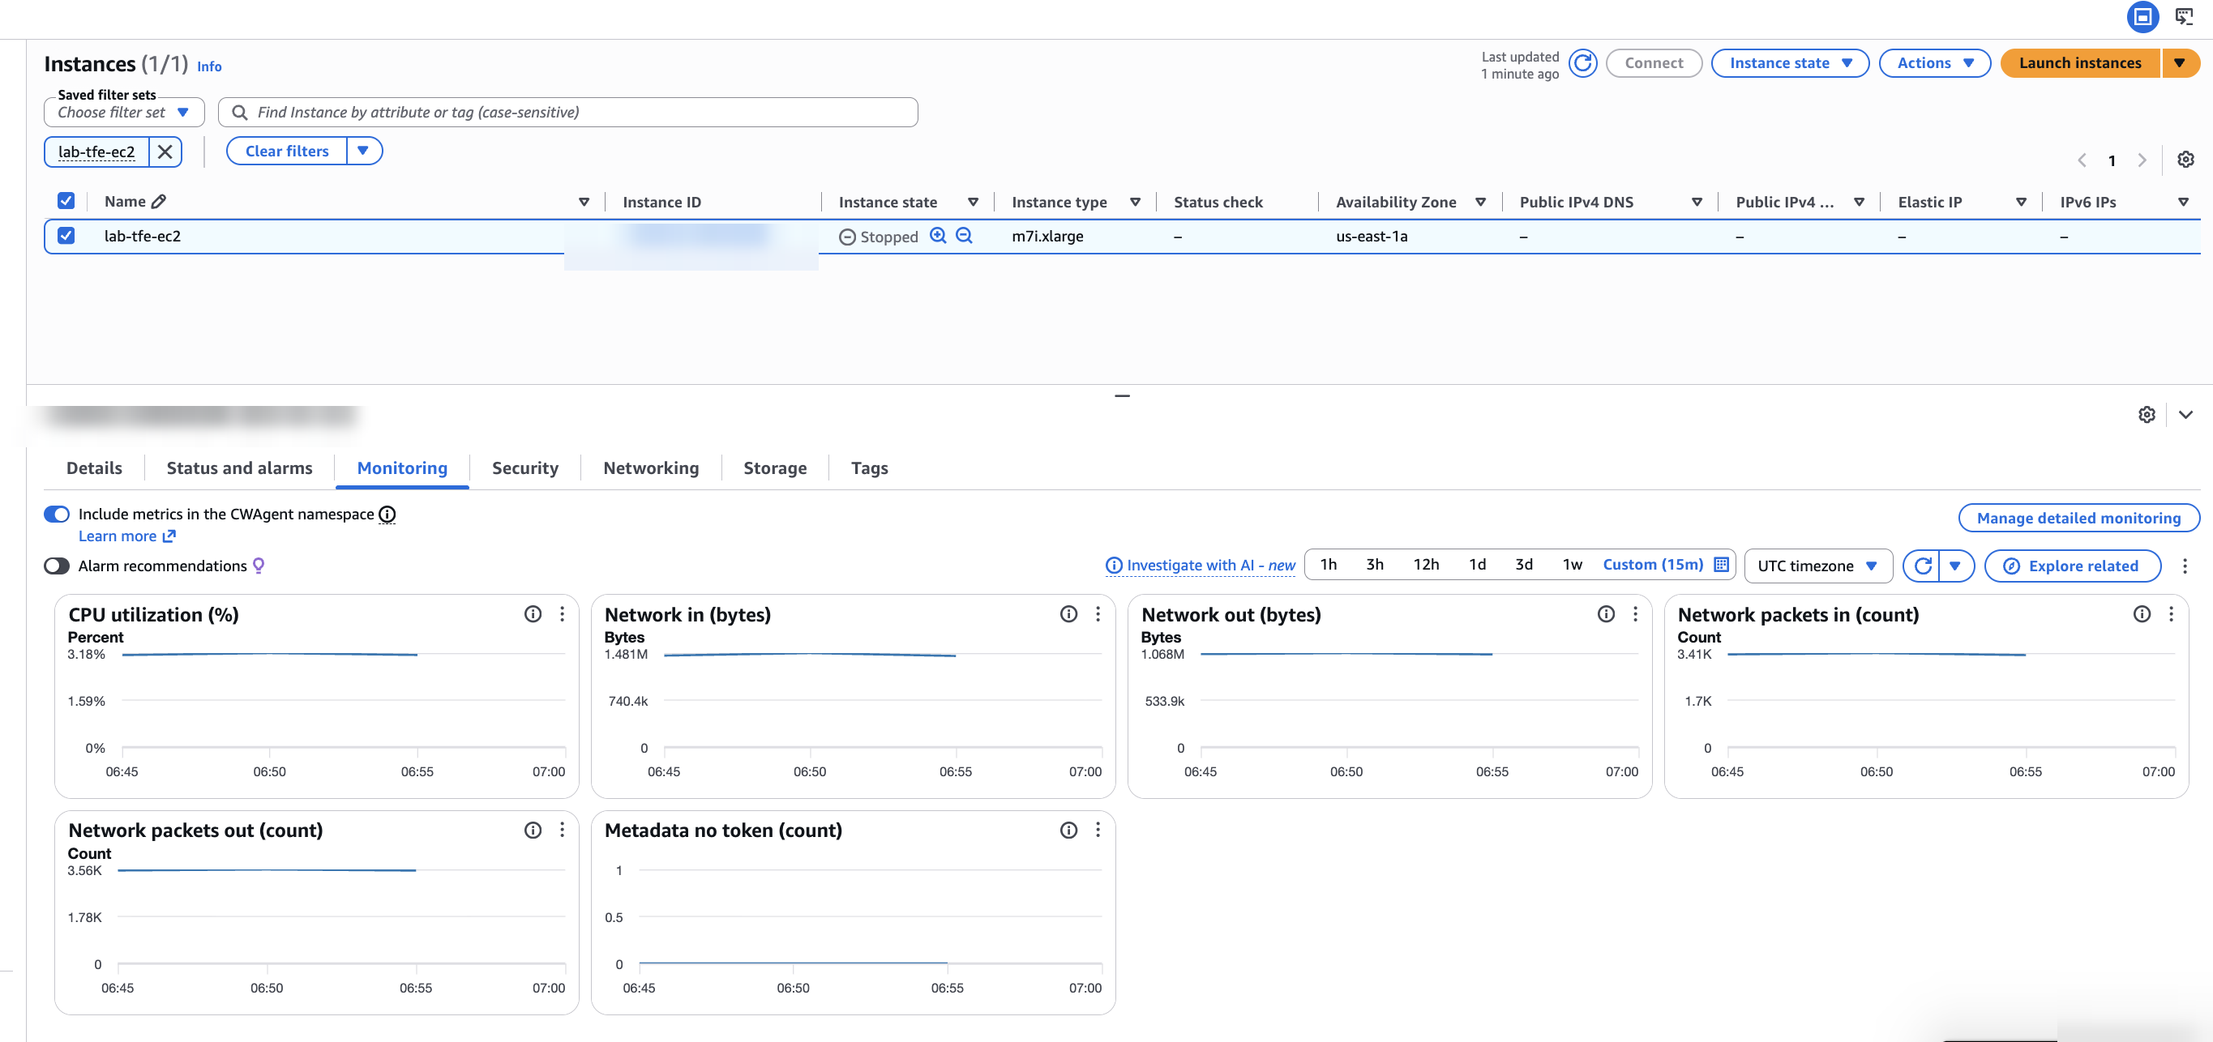This screenshot has width=2213, height=1042.
Task: Remove the lab-tfe-ec2 filter chip
Action: [x=165, y=152]
